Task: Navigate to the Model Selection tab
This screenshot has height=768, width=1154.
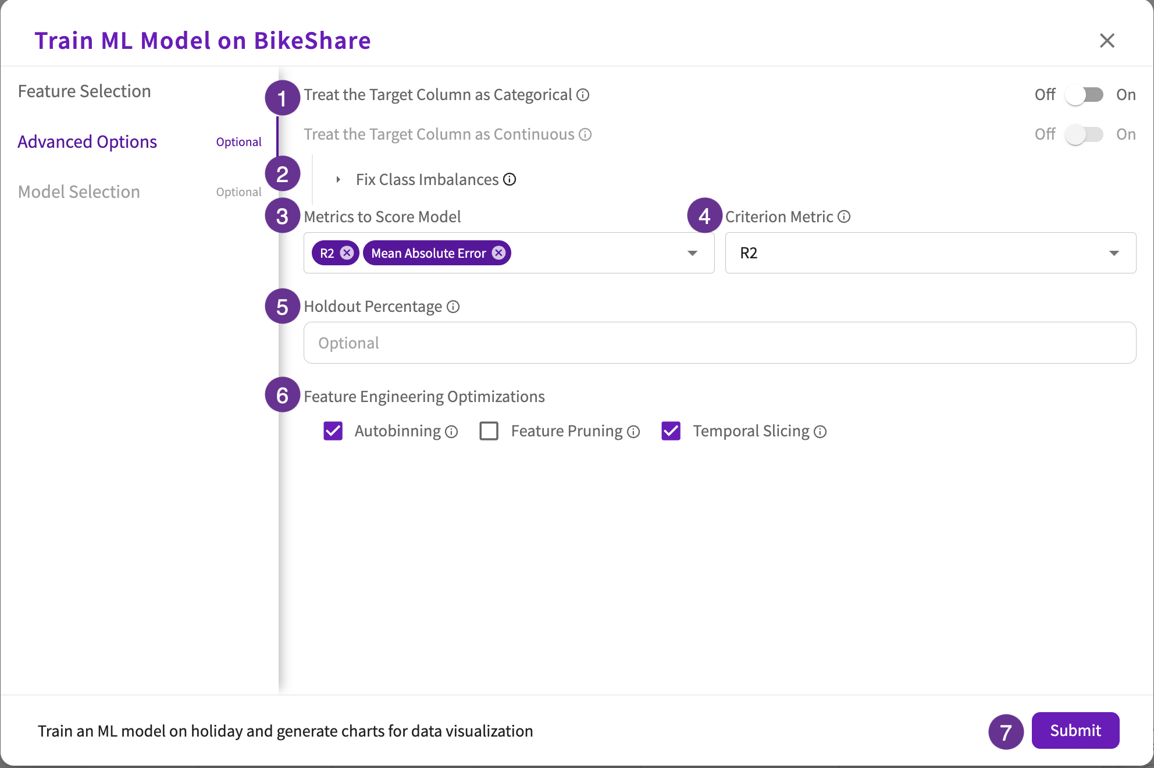Action: (x=79, y=190)
